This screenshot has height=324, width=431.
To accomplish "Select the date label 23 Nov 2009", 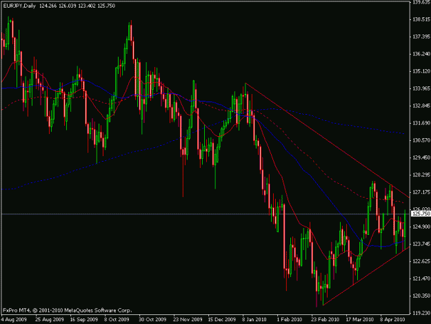I will [188, 320].
